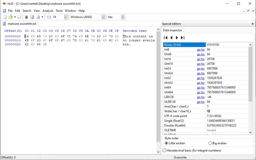Click go to link for LEB128
Image resolution: width=256 pixels, height=160 pixels.
coord(201,97)
